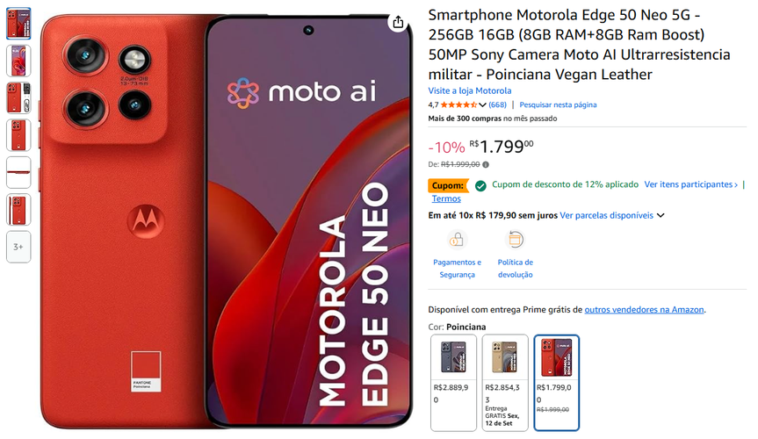
Task: Choose the gray color variant at R$2.889,90
Action: 453,383
